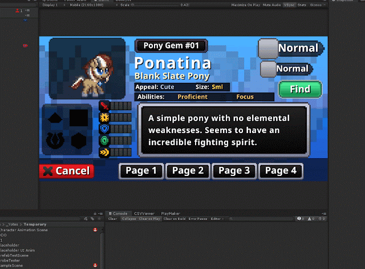Toggle the VSync option
This screenshot has height=269, width=365.
289,5
